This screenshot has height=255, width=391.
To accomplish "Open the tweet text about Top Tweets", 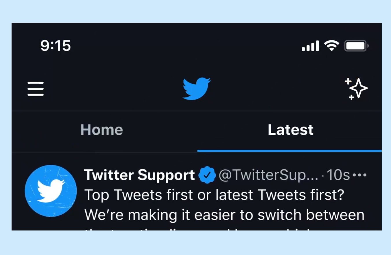I will coord(214,196).
